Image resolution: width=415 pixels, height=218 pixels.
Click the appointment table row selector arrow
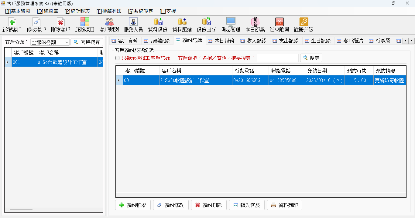tap(119, 81)
